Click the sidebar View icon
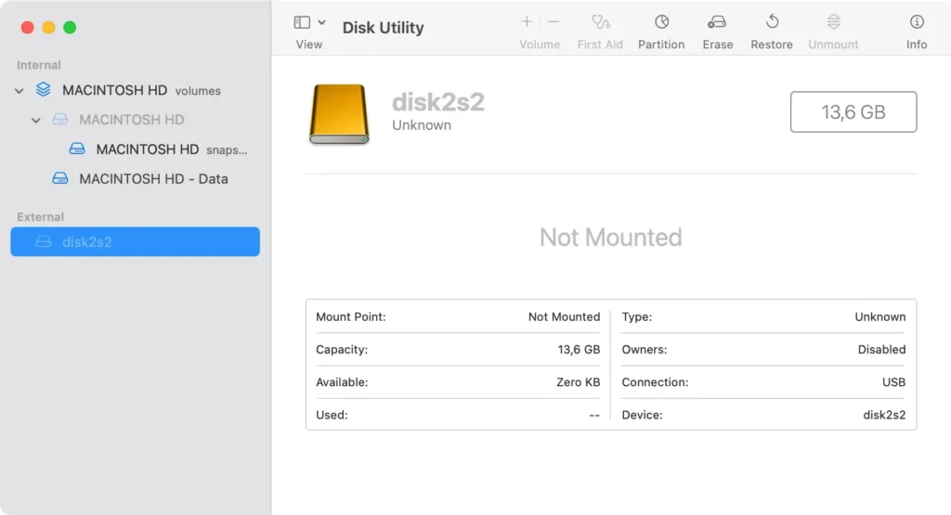The image size is (951, 515). pyautogui.click(x=302, y=22)
